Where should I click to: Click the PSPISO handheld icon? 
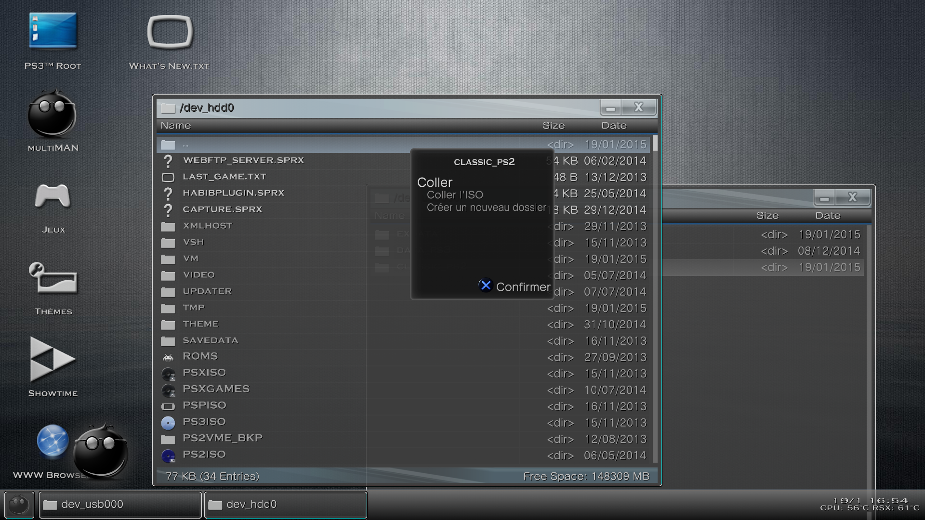(168, 406)
